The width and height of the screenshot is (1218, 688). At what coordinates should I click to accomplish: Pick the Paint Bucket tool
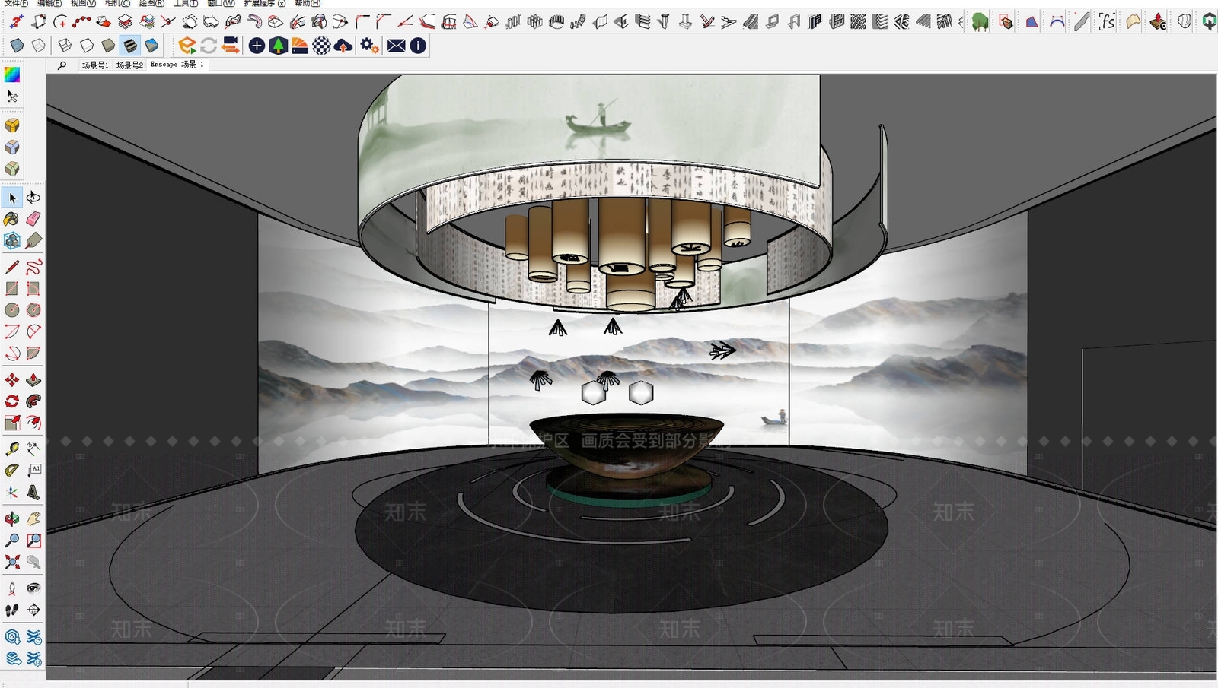tap(12, 220)
